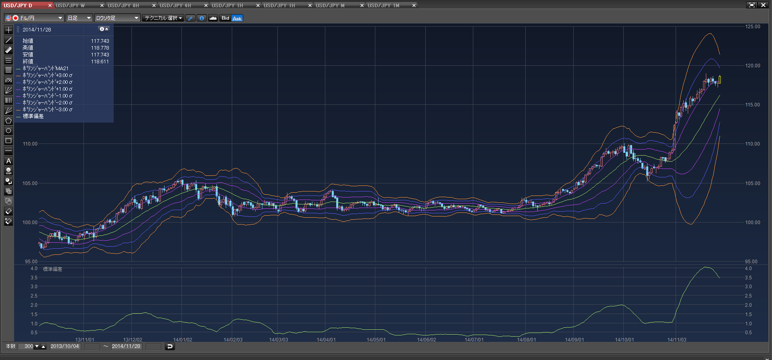The height and width of the screenshot is (360, 772).
Task: Increase bar count with up stepper
Action: 44,346
